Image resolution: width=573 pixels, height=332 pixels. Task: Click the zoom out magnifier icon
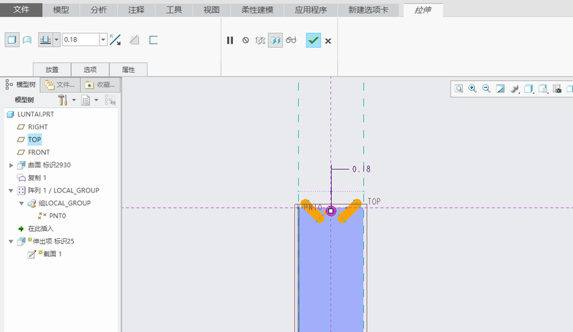pyautogui.click(x=486, y=89)
